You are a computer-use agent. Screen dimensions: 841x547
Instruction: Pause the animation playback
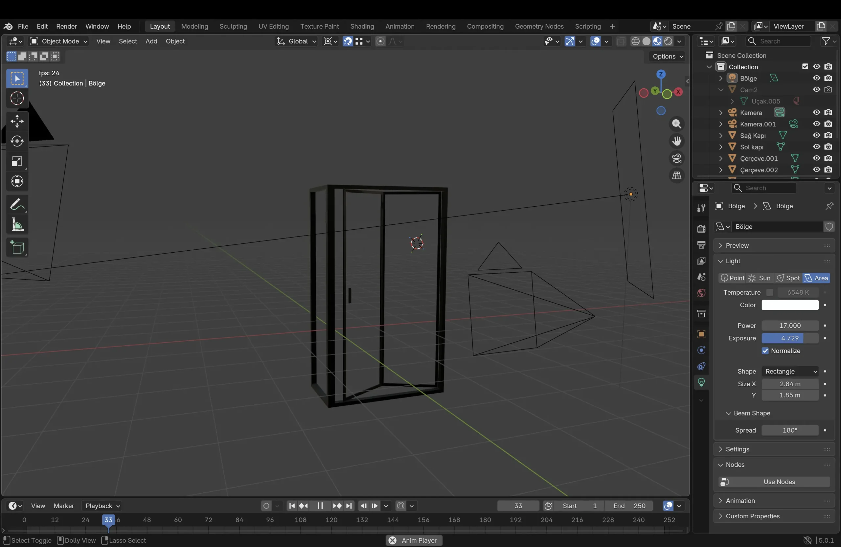tap(320, 506)
